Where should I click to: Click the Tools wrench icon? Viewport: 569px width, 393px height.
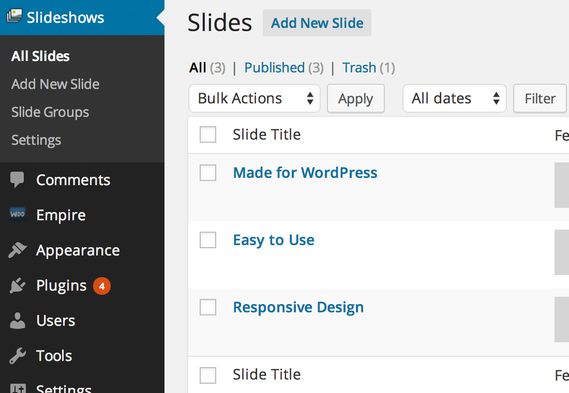(x=17, y=355)
